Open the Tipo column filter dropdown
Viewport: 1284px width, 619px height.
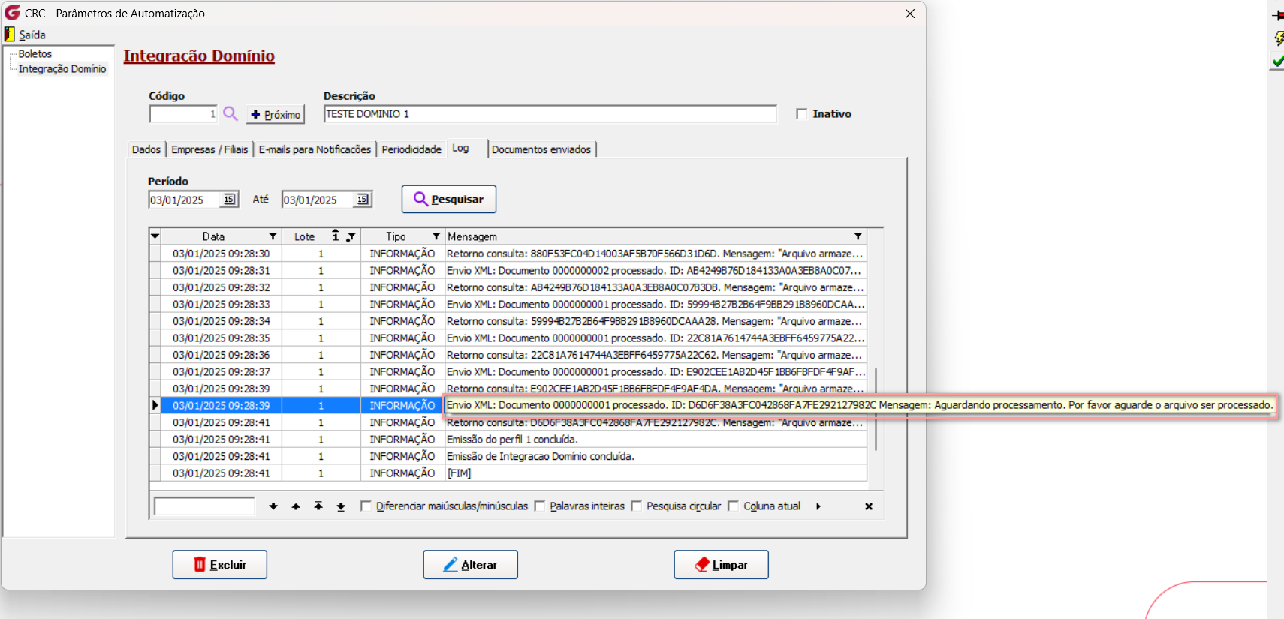436,236
